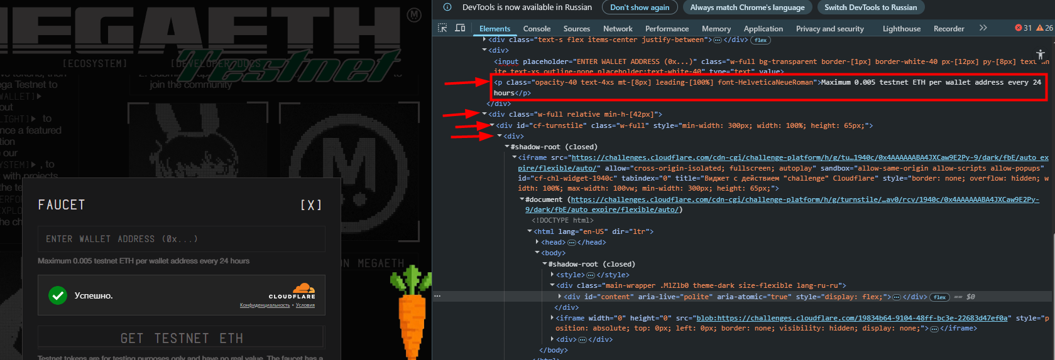
Task: Switch to the Elements tab
Action: [495, 29]
